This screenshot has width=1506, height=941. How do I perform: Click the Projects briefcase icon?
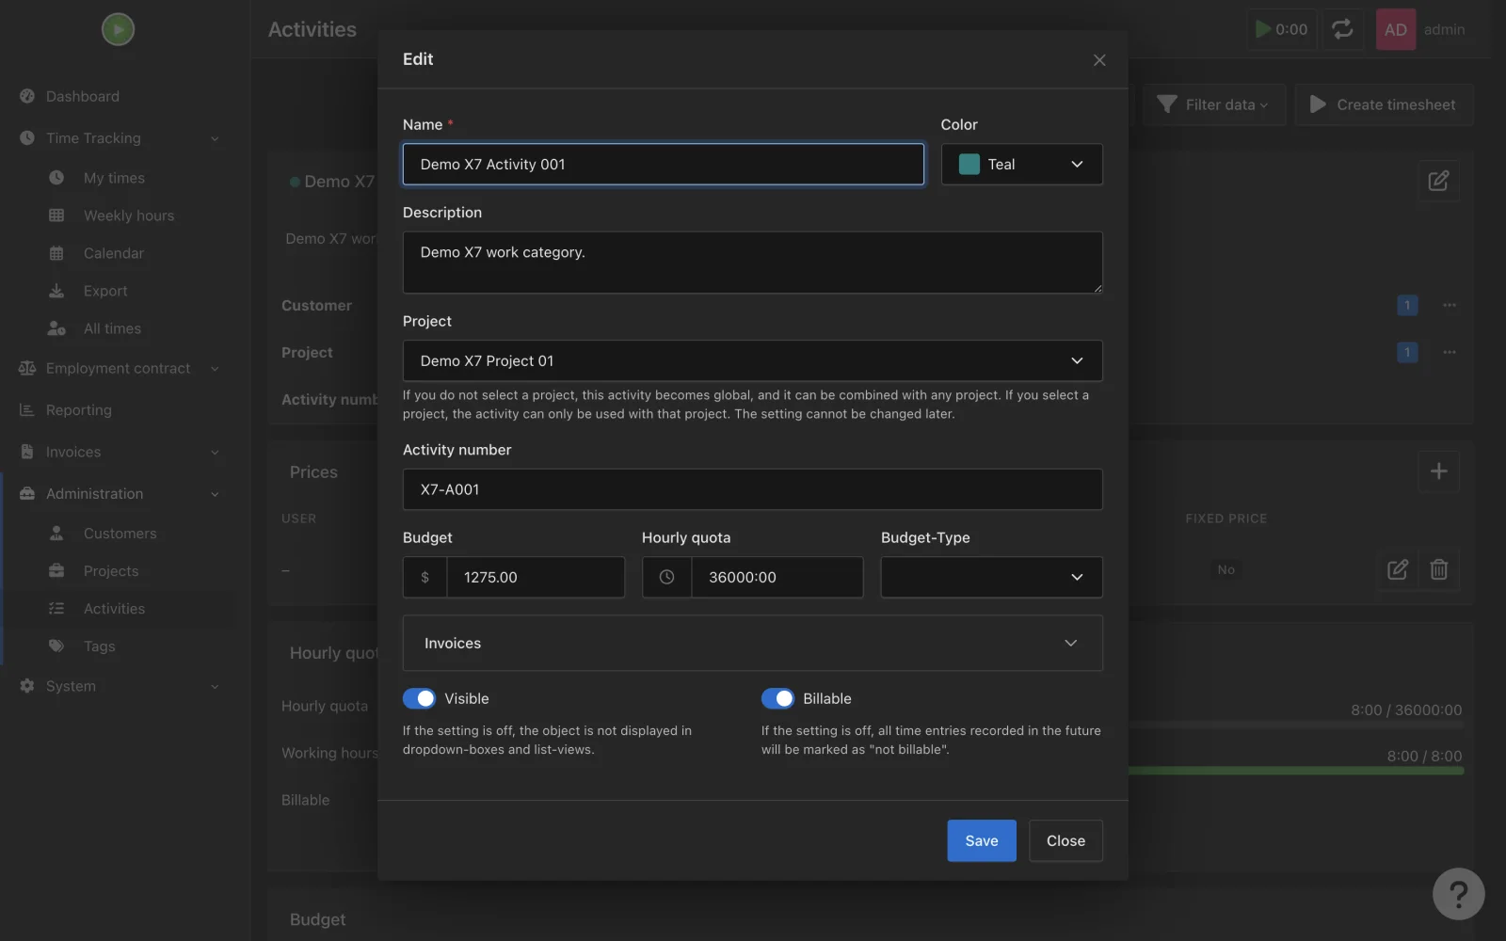(x=56, y=571)
